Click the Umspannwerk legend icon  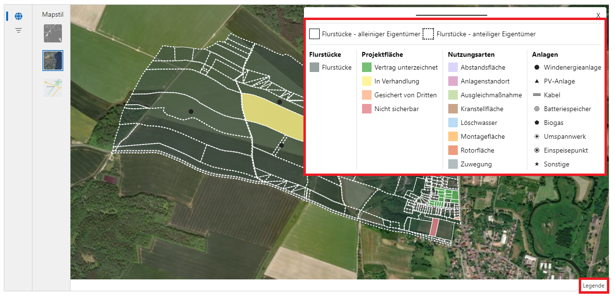[537, 137]
